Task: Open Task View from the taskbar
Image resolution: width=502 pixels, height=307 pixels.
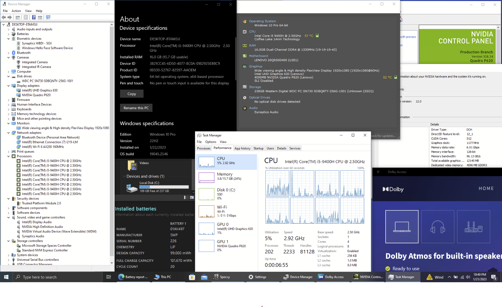Action: point(109,277)
